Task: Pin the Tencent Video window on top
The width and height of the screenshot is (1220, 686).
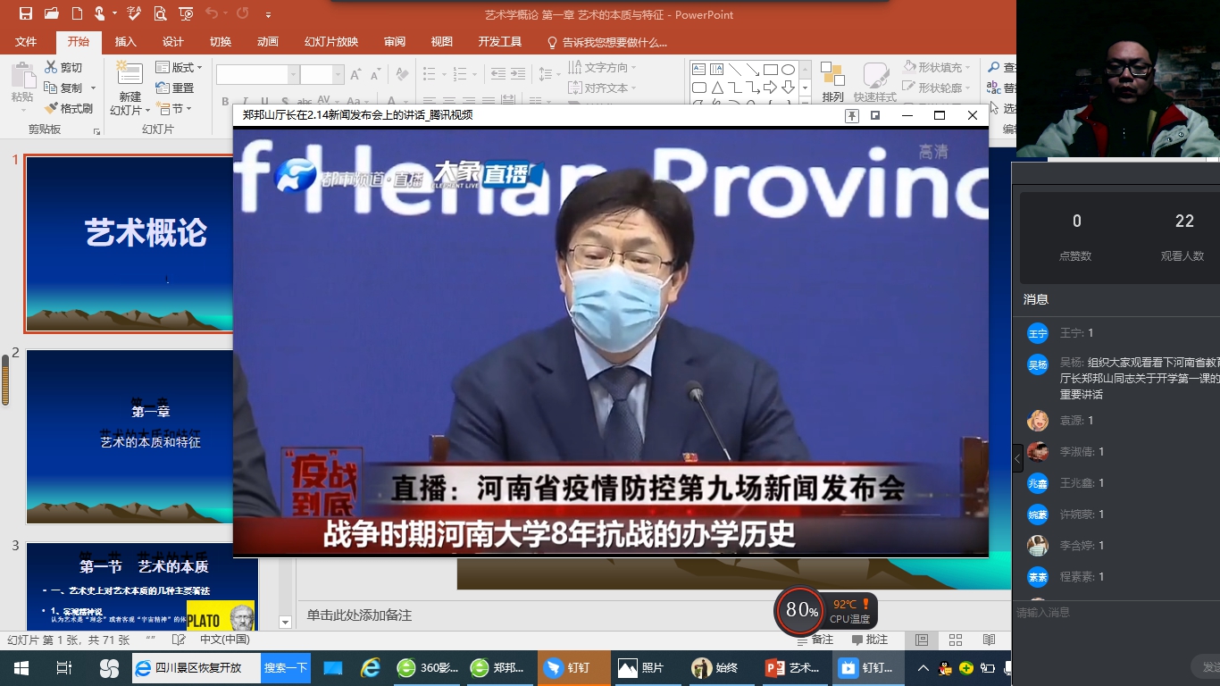Action: click(852, 115)
